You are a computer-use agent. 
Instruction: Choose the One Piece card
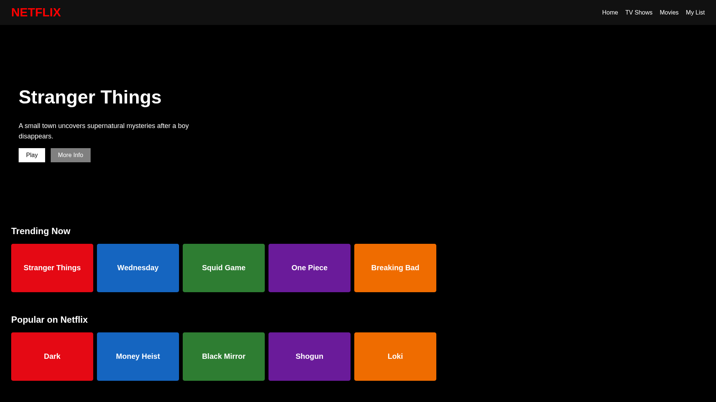[310, 268]
